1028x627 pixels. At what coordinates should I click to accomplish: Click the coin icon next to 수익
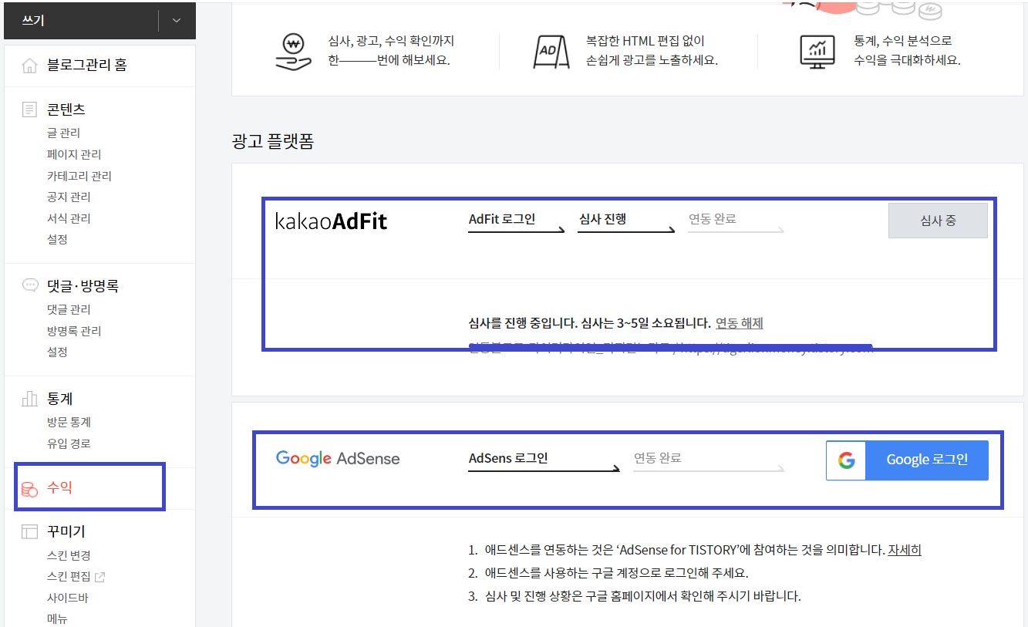click(x=29, y=489)
